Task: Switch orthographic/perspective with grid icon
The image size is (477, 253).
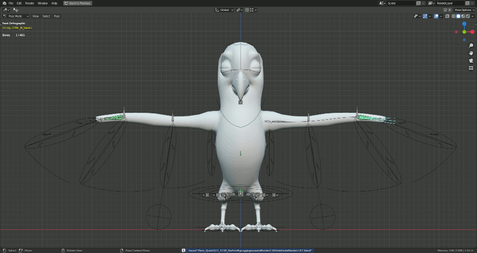Action: click(x=471, y=68)
